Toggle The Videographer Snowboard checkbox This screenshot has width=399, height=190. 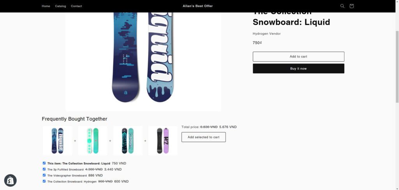click(44, 175)
